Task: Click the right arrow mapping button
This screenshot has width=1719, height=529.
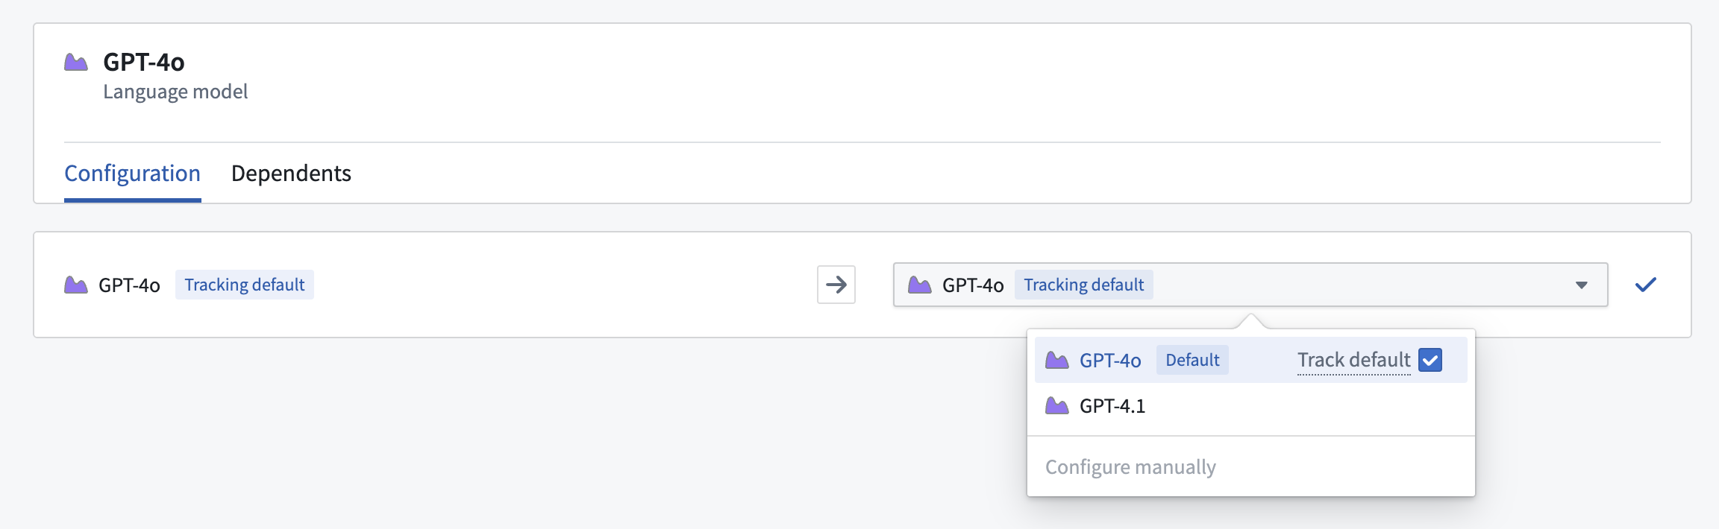Action: click(836, 285)
